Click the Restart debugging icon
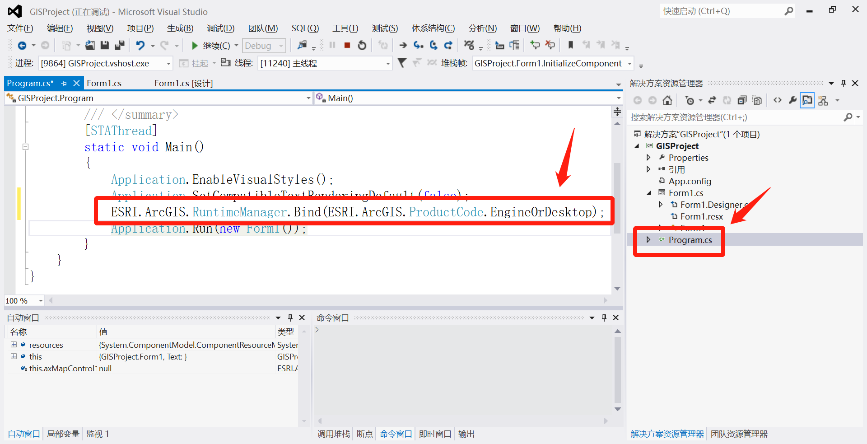The height and width of the screenshot is (444, 867). tap(362, 45)
